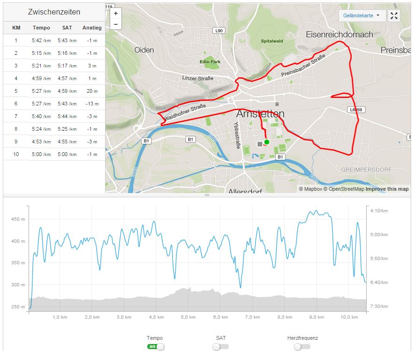Click the Mapbox attribution link
The width and height of the screenshot is (414, 351).
pos(313,189)
